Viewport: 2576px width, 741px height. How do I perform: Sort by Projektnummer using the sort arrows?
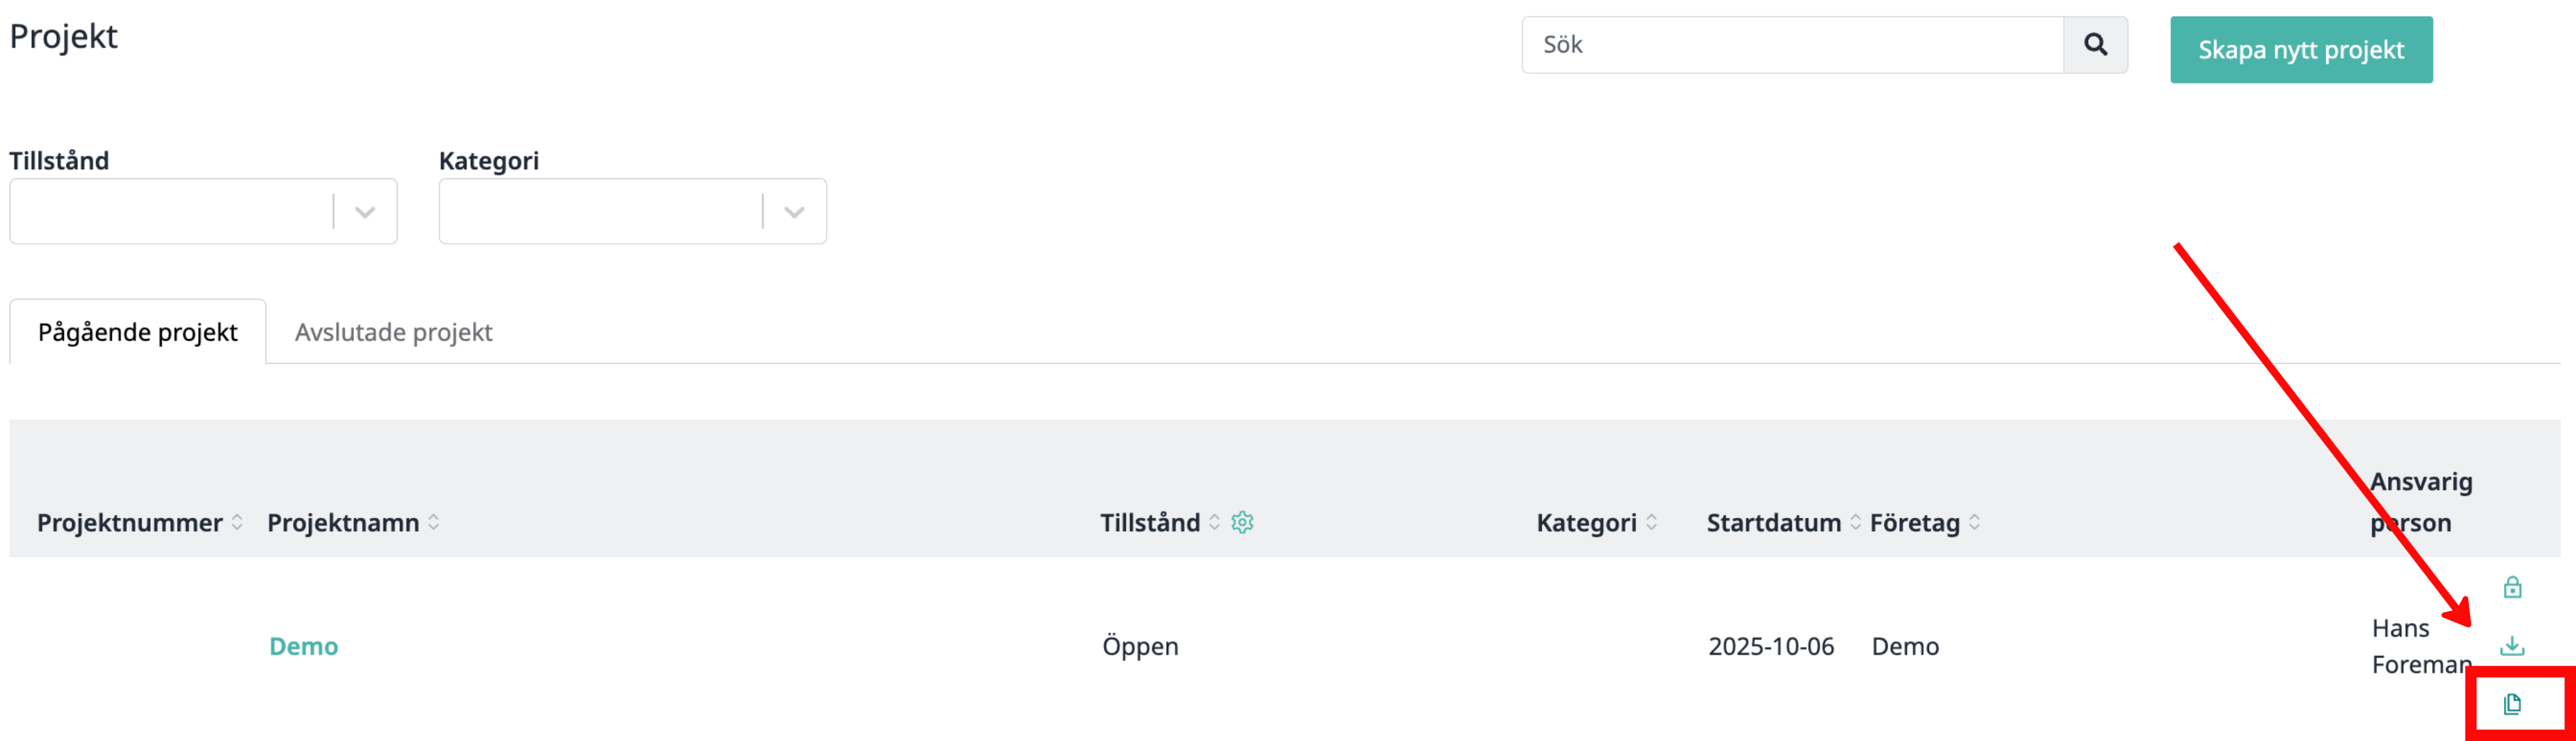(237, 522)
